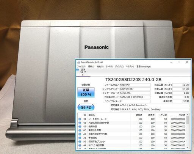Minimize the CrystalDiskInfo window

(x=171, y=62)
